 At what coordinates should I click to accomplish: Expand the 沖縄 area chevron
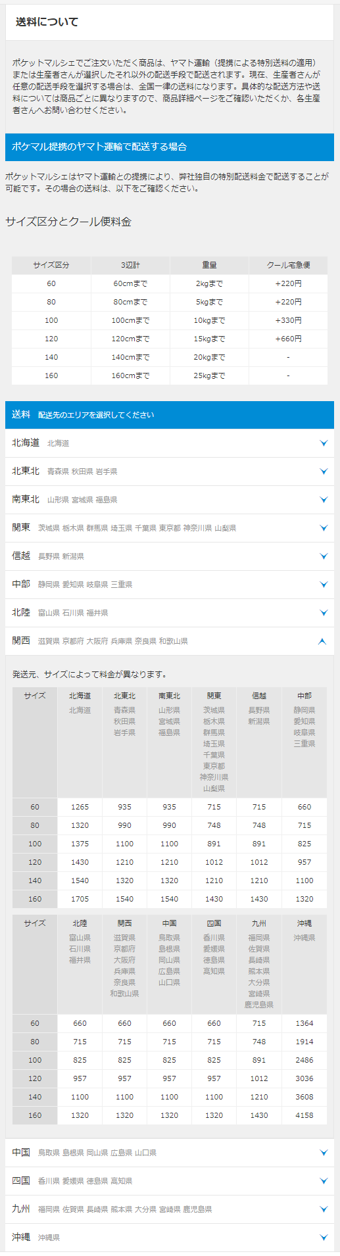(x=323, y=1238)
